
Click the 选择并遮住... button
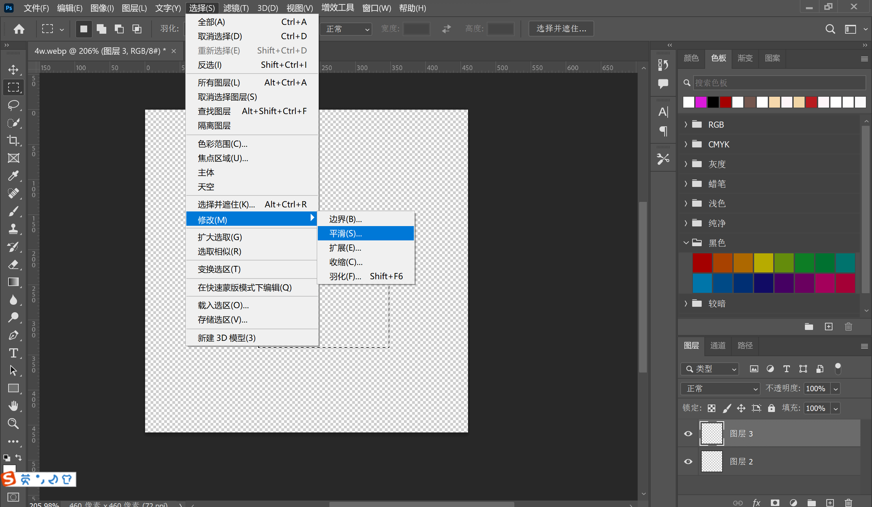[x=561, y=29]
